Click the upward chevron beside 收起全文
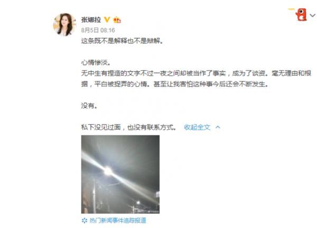 tap(218, 127)
